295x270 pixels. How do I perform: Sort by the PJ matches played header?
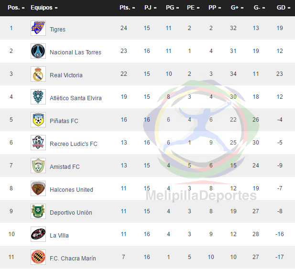(150, 8)
